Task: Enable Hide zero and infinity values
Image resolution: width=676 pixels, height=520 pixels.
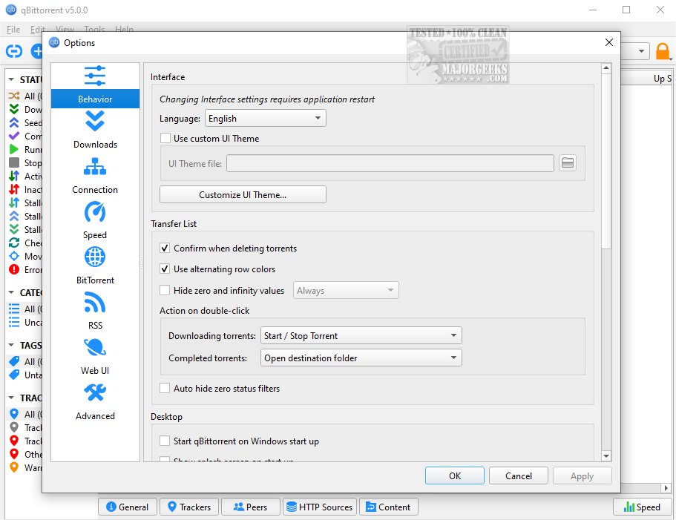Action: pos(165,290)
